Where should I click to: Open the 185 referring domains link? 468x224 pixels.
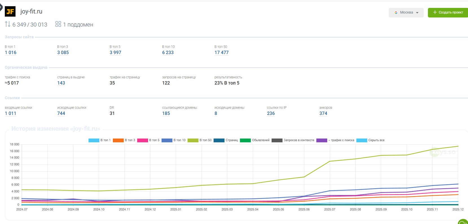[166, 114]
